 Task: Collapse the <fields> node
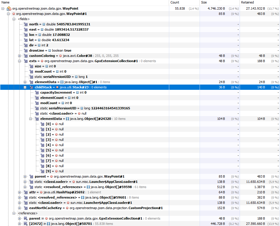click(14, 19)
